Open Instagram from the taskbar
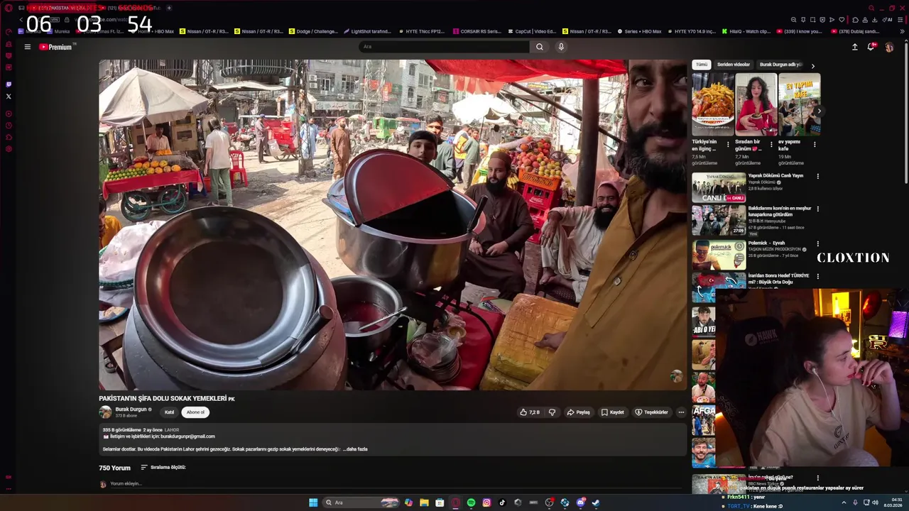The image size is (909, 511). 486,502
